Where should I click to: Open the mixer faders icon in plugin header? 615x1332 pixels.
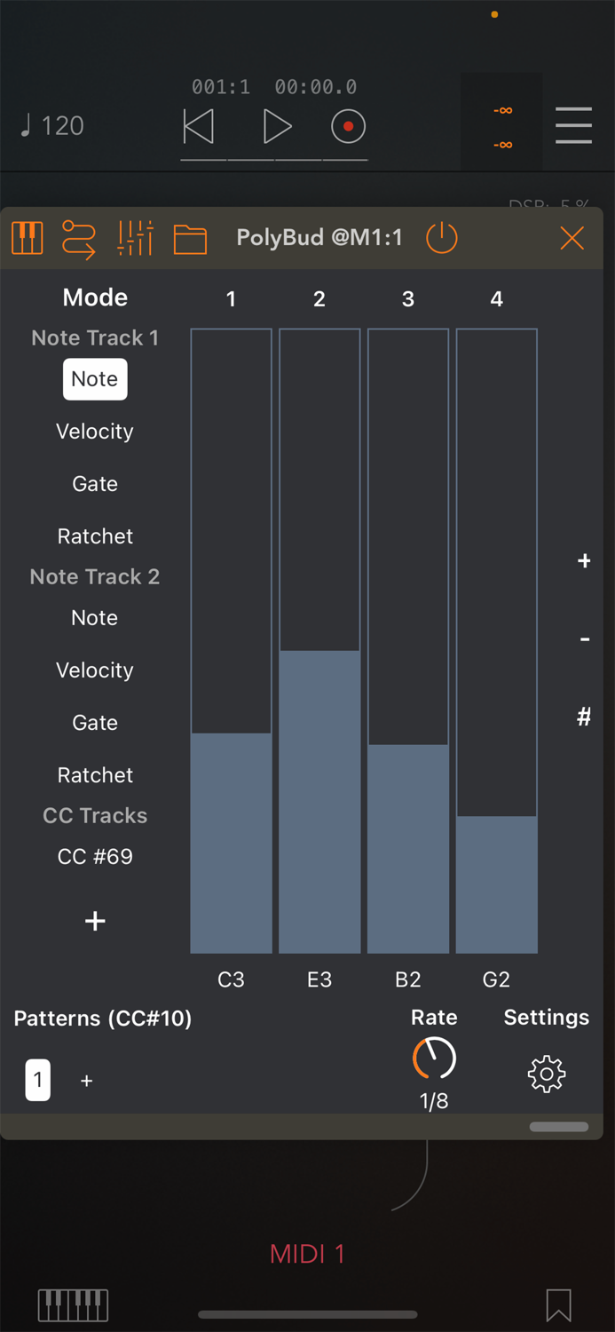coord(135,238)
